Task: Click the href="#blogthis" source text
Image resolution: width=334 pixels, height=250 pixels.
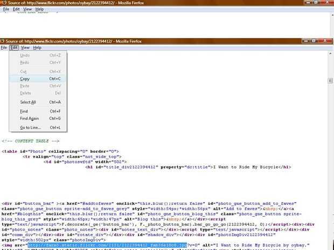Action: (23, 214)
